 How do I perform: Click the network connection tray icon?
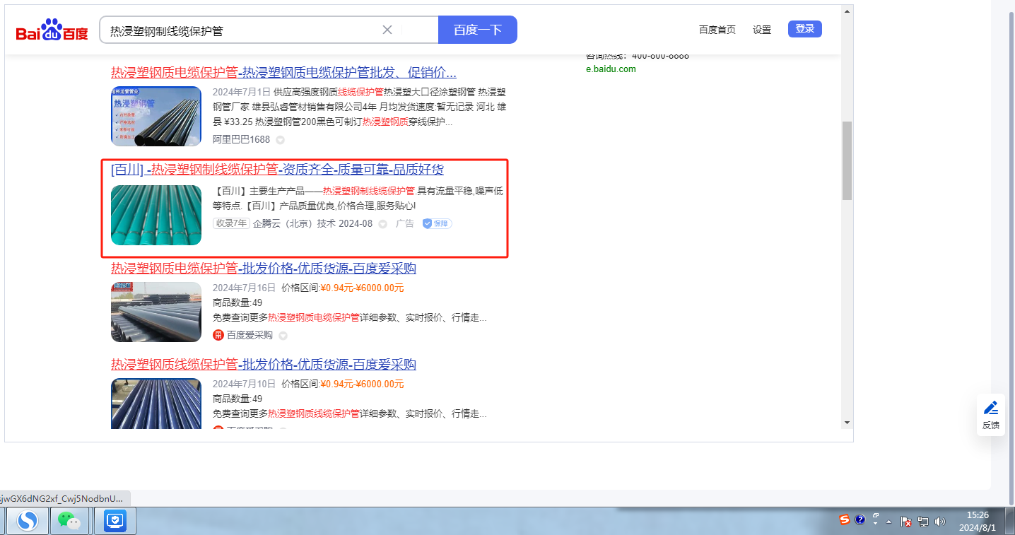[922, 522]
